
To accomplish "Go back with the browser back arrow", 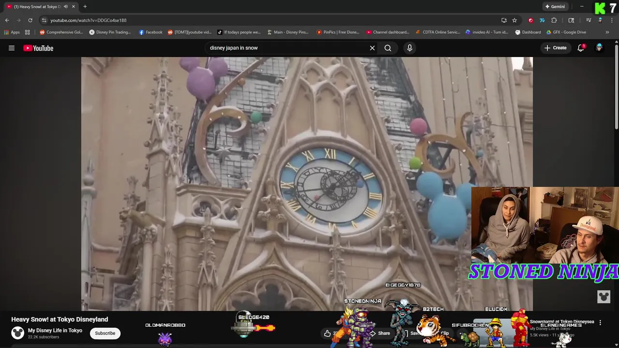I will pos(7,20).
